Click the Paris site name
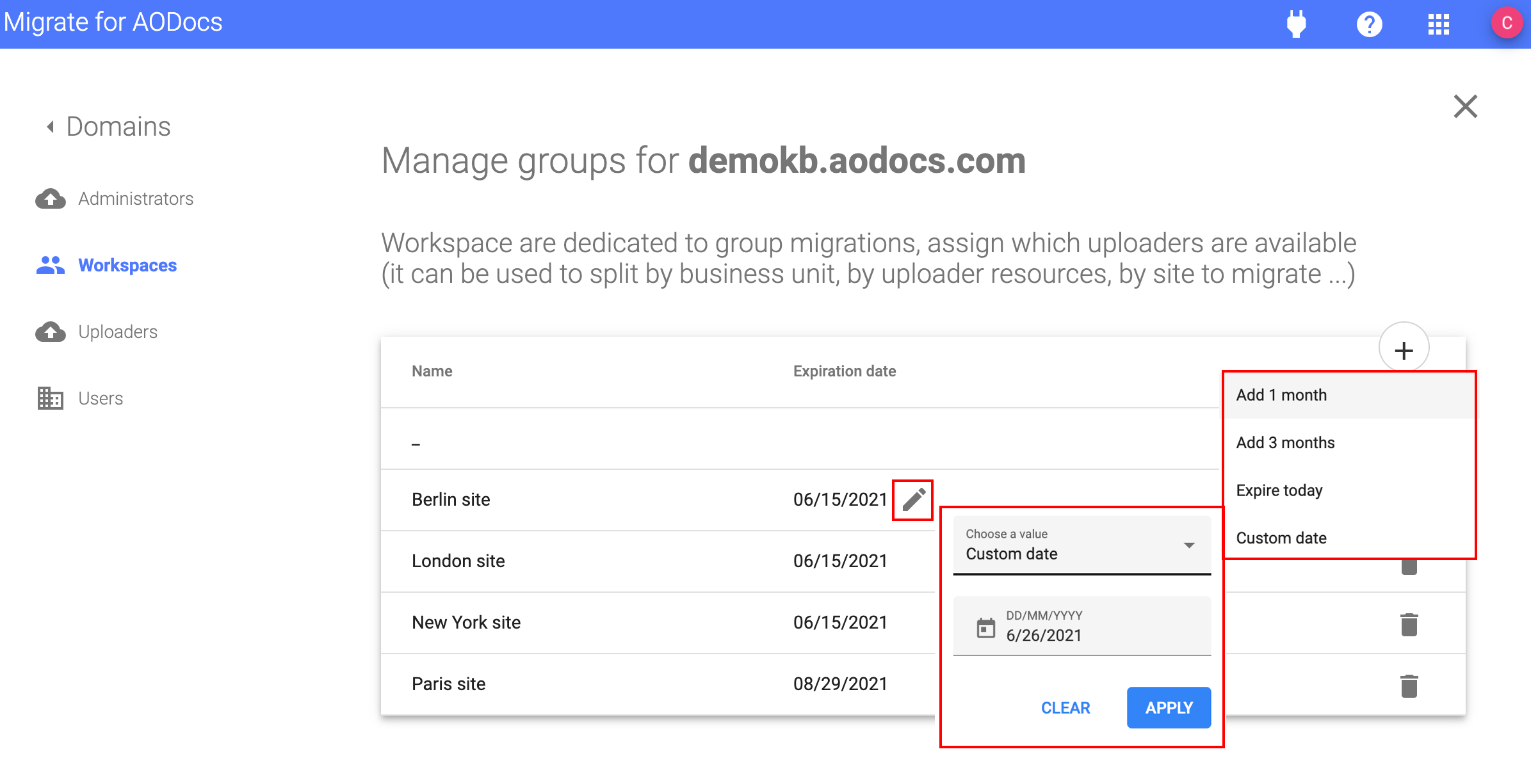1531x772 pixels. tap(448, 684)
